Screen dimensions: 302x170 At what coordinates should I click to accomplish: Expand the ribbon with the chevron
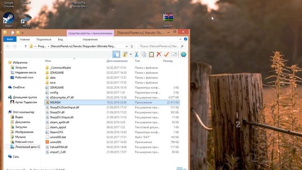(x=180, y=39)
